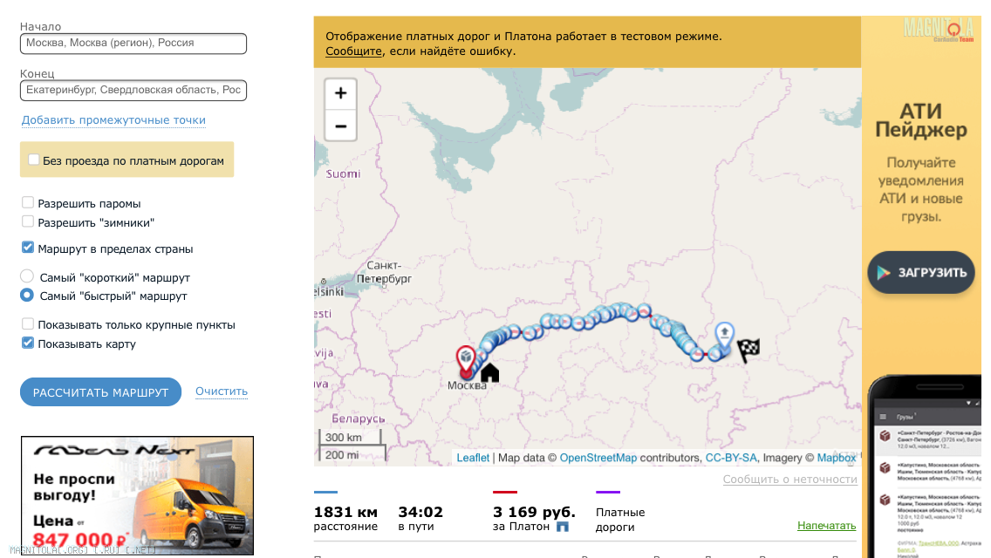This screenshot has width=991, height=558.
Task: Click the РАССЧИТАТЬ МАРШРУТ button
Action: 100,392
